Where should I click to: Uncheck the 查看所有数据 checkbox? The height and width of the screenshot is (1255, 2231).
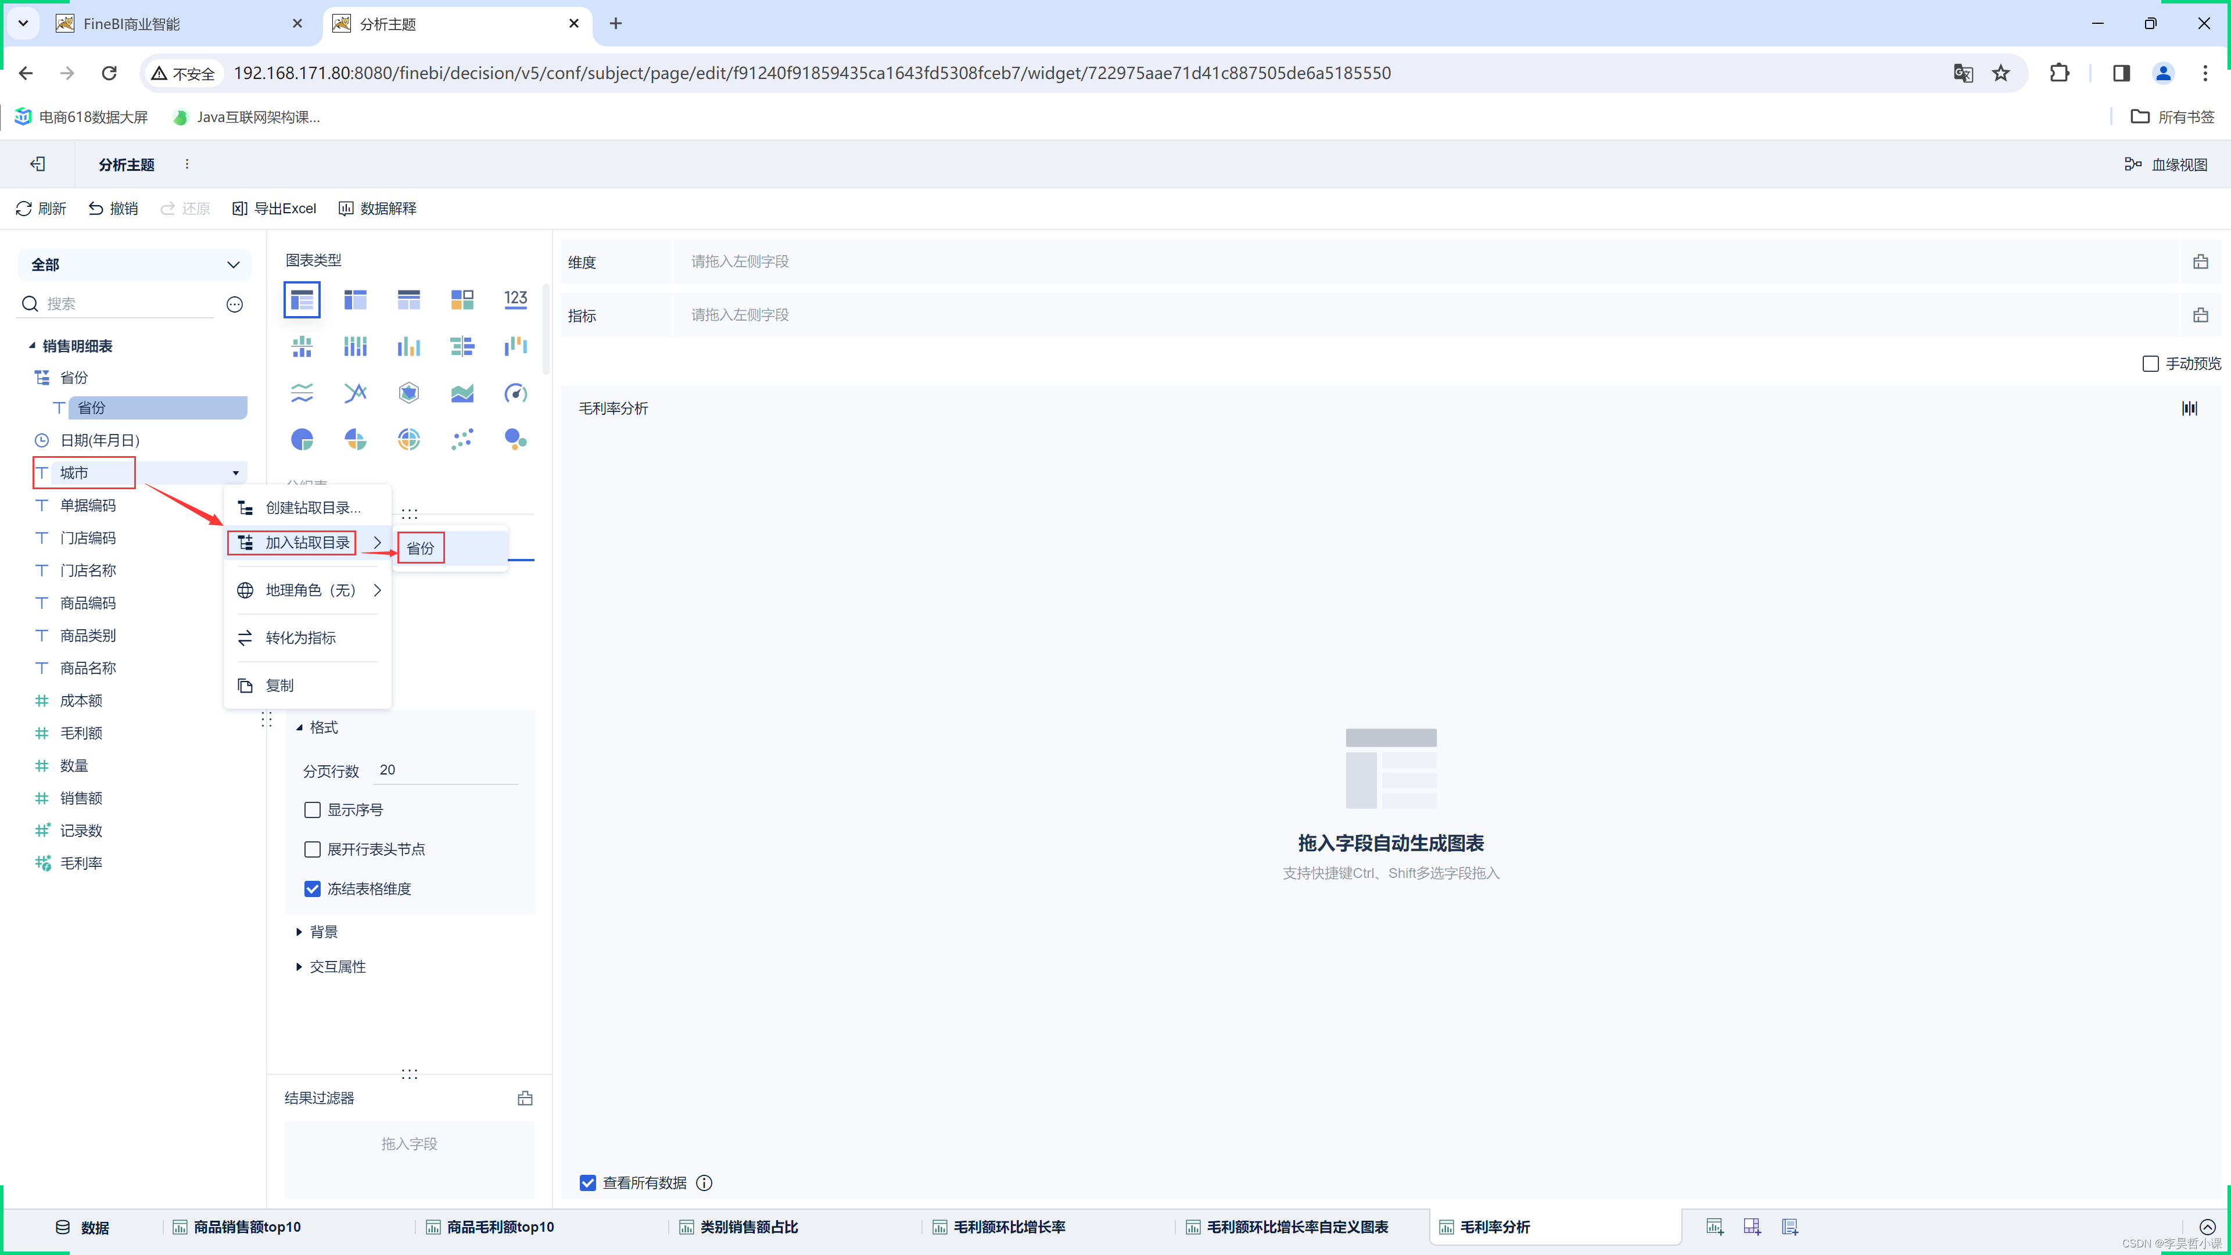pos(588,1183)
